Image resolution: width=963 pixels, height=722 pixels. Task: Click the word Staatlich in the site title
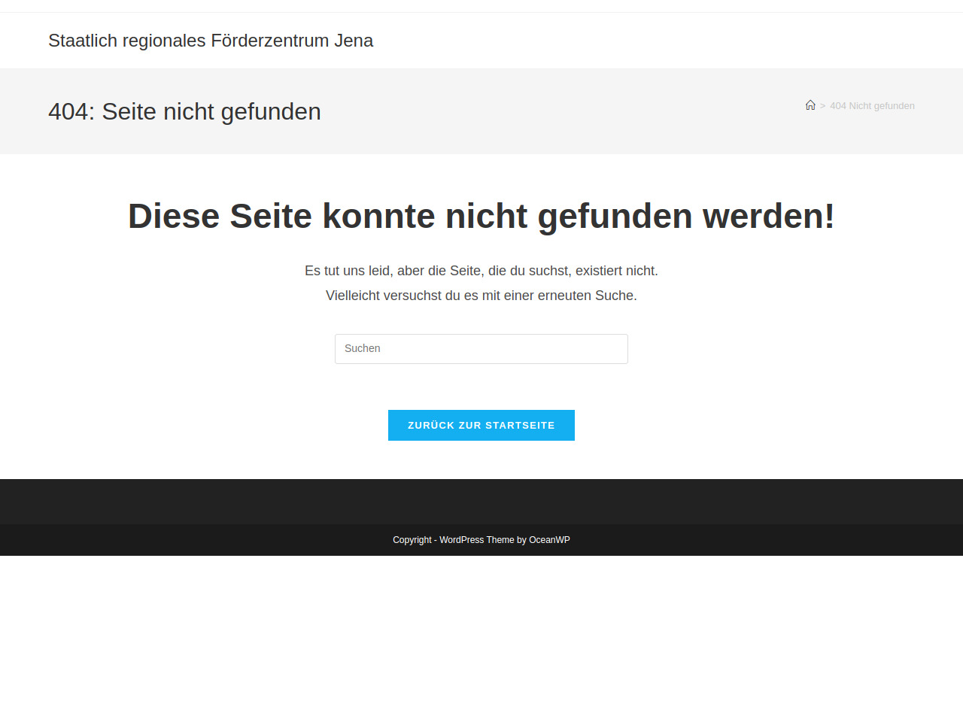pos(83,41)
